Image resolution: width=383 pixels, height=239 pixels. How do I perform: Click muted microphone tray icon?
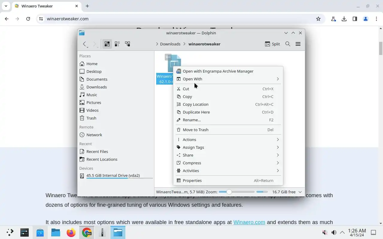click(325, 232)
